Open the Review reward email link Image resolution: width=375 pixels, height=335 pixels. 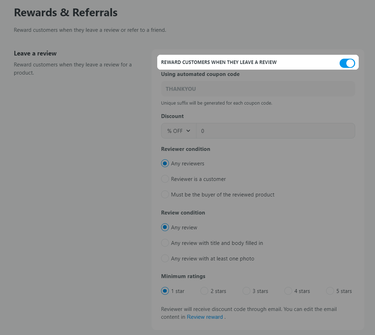(x=205, y=317)
